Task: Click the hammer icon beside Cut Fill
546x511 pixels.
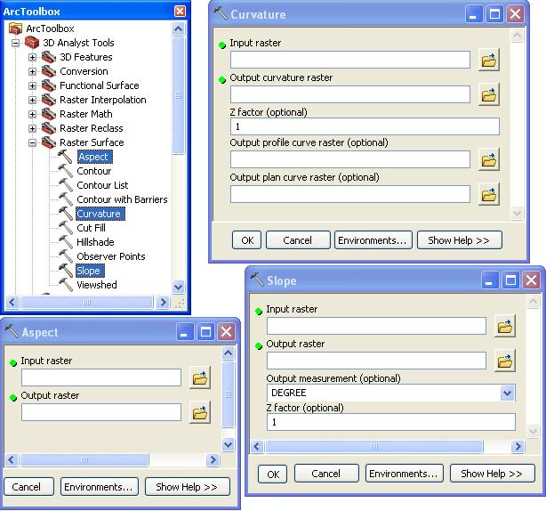Action: (65, 228)
